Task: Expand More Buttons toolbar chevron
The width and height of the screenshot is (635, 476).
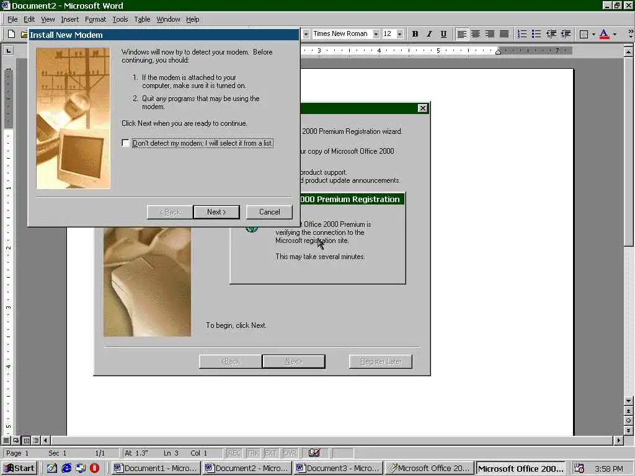Action: (x=630, y=34)
